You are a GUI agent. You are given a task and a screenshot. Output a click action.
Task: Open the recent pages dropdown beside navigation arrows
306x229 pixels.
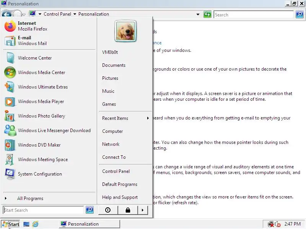(24, 15)
